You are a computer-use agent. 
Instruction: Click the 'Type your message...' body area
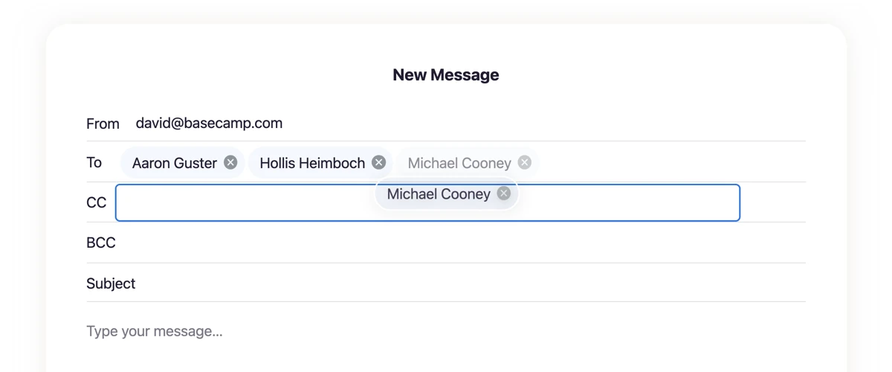(x=446, y=331)
